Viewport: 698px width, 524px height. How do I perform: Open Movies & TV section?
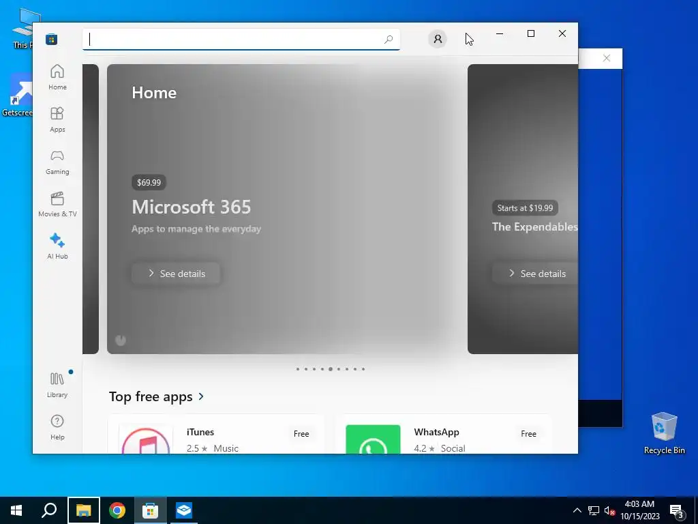(57, 204)
